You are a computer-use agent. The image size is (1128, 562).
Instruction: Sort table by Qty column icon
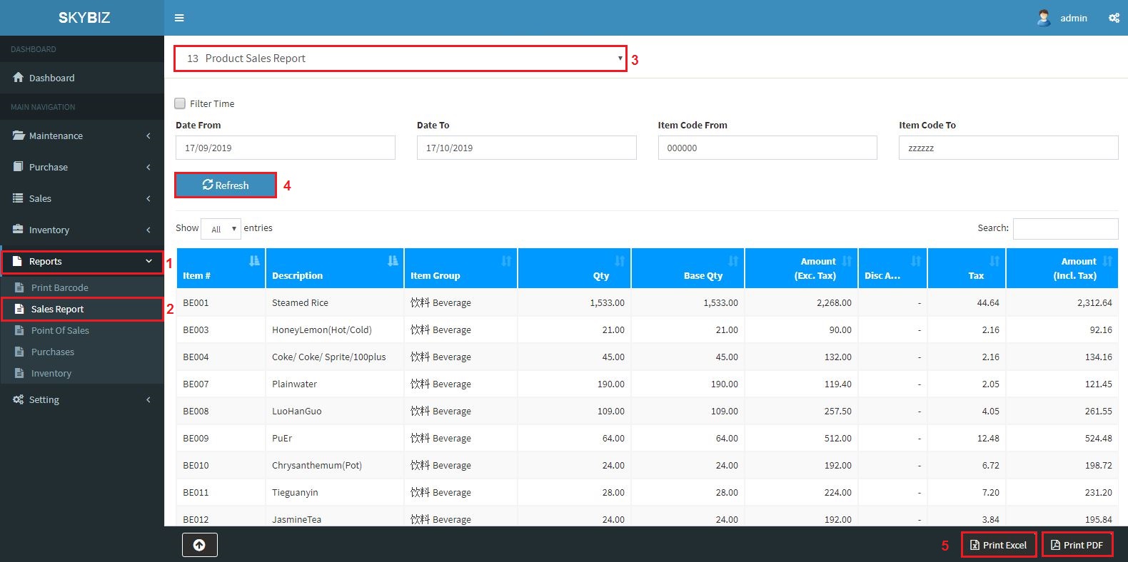619,261
